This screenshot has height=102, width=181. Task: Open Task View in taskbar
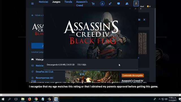click(x=16, y=99)
